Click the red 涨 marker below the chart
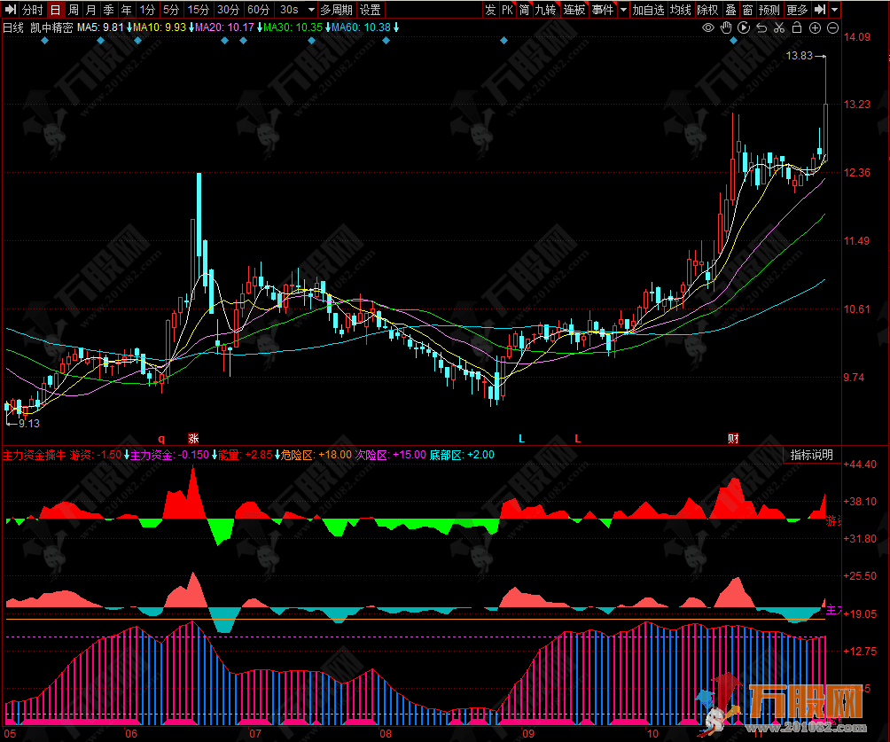Viewport: 890px width, 742px height. click(193, 438)
